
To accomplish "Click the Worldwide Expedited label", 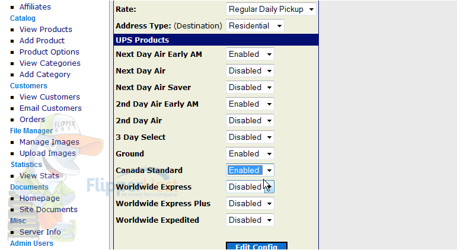I will coord(157,220).
